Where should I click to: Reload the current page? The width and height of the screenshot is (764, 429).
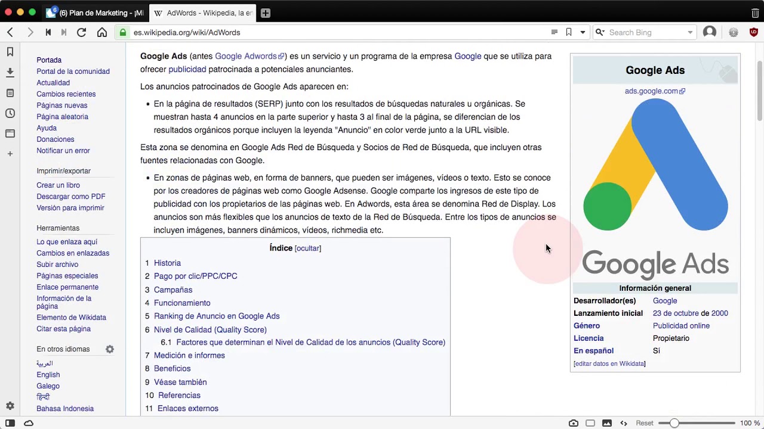point(82,32)
